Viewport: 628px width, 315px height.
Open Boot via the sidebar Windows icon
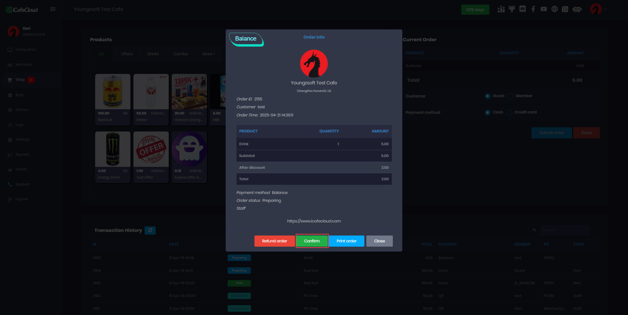[10, 95]
